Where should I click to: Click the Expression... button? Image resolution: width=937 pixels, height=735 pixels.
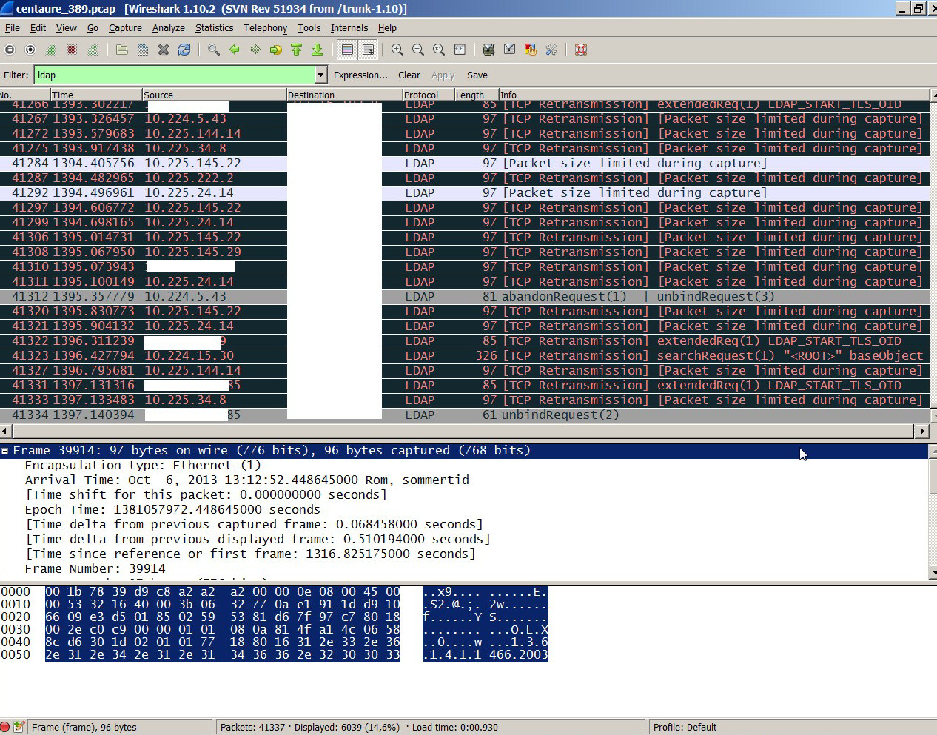360,75
